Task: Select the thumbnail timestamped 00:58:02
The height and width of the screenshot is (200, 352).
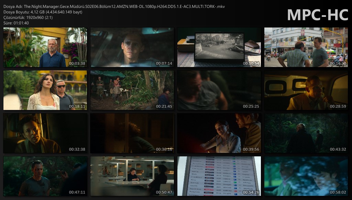Action: click(x=306, y=176)
